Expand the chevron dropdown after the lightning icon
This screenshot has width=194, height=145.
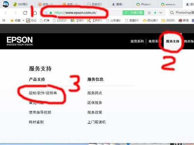(x=161, y=13)
